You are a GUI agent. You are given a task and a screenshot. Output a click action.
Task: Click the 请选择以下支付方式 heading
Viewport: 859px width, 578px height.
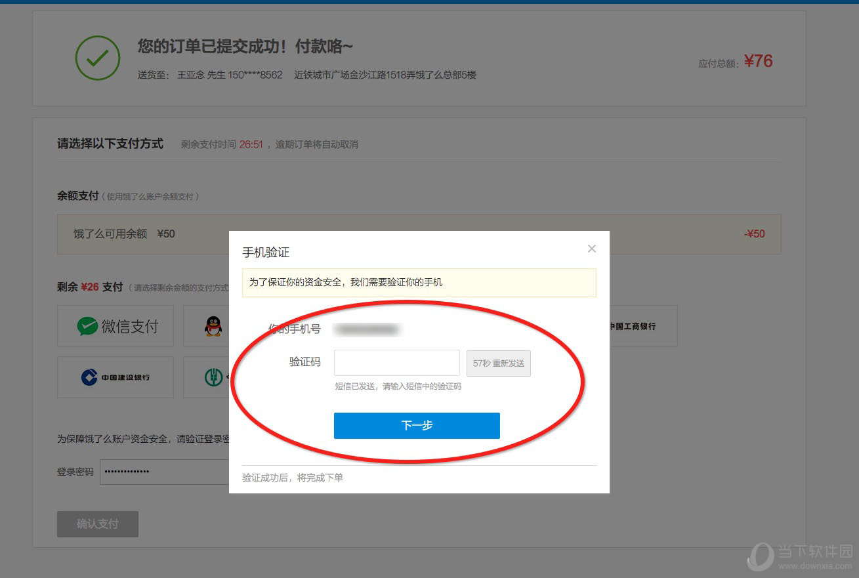[110, 144]
